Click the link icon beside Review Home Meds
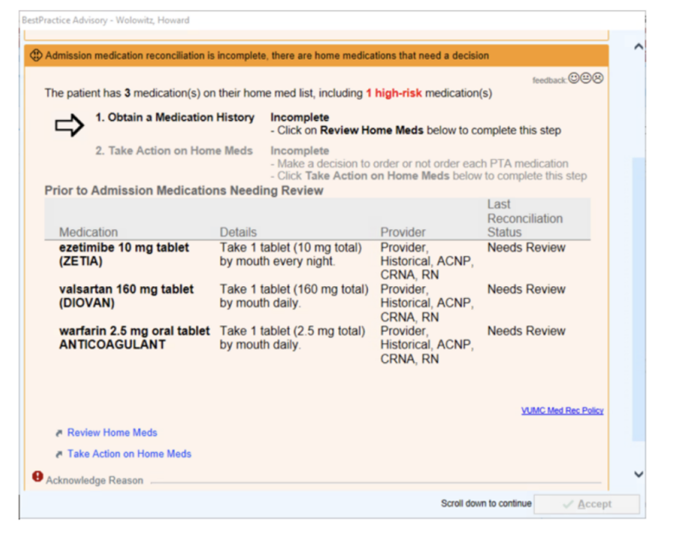This screenshot has height=556, width=673. pyautogui.click(x=59, y=433)
